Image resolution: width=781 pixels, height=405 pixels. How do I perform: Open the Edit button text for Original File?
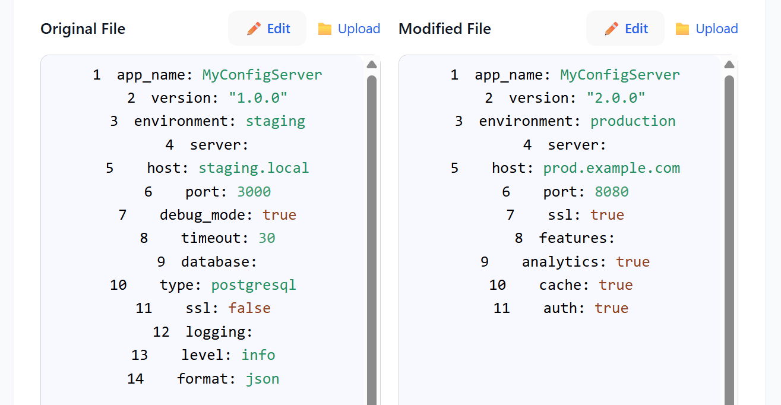(x=279, y=29)
